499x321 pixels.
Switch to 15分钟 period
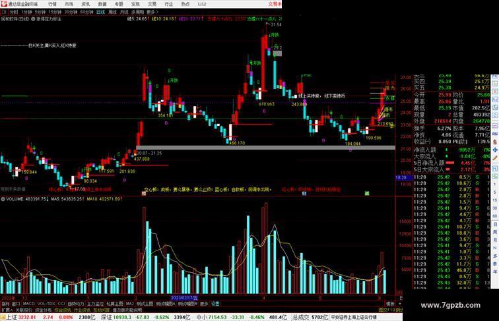point(55,12)
